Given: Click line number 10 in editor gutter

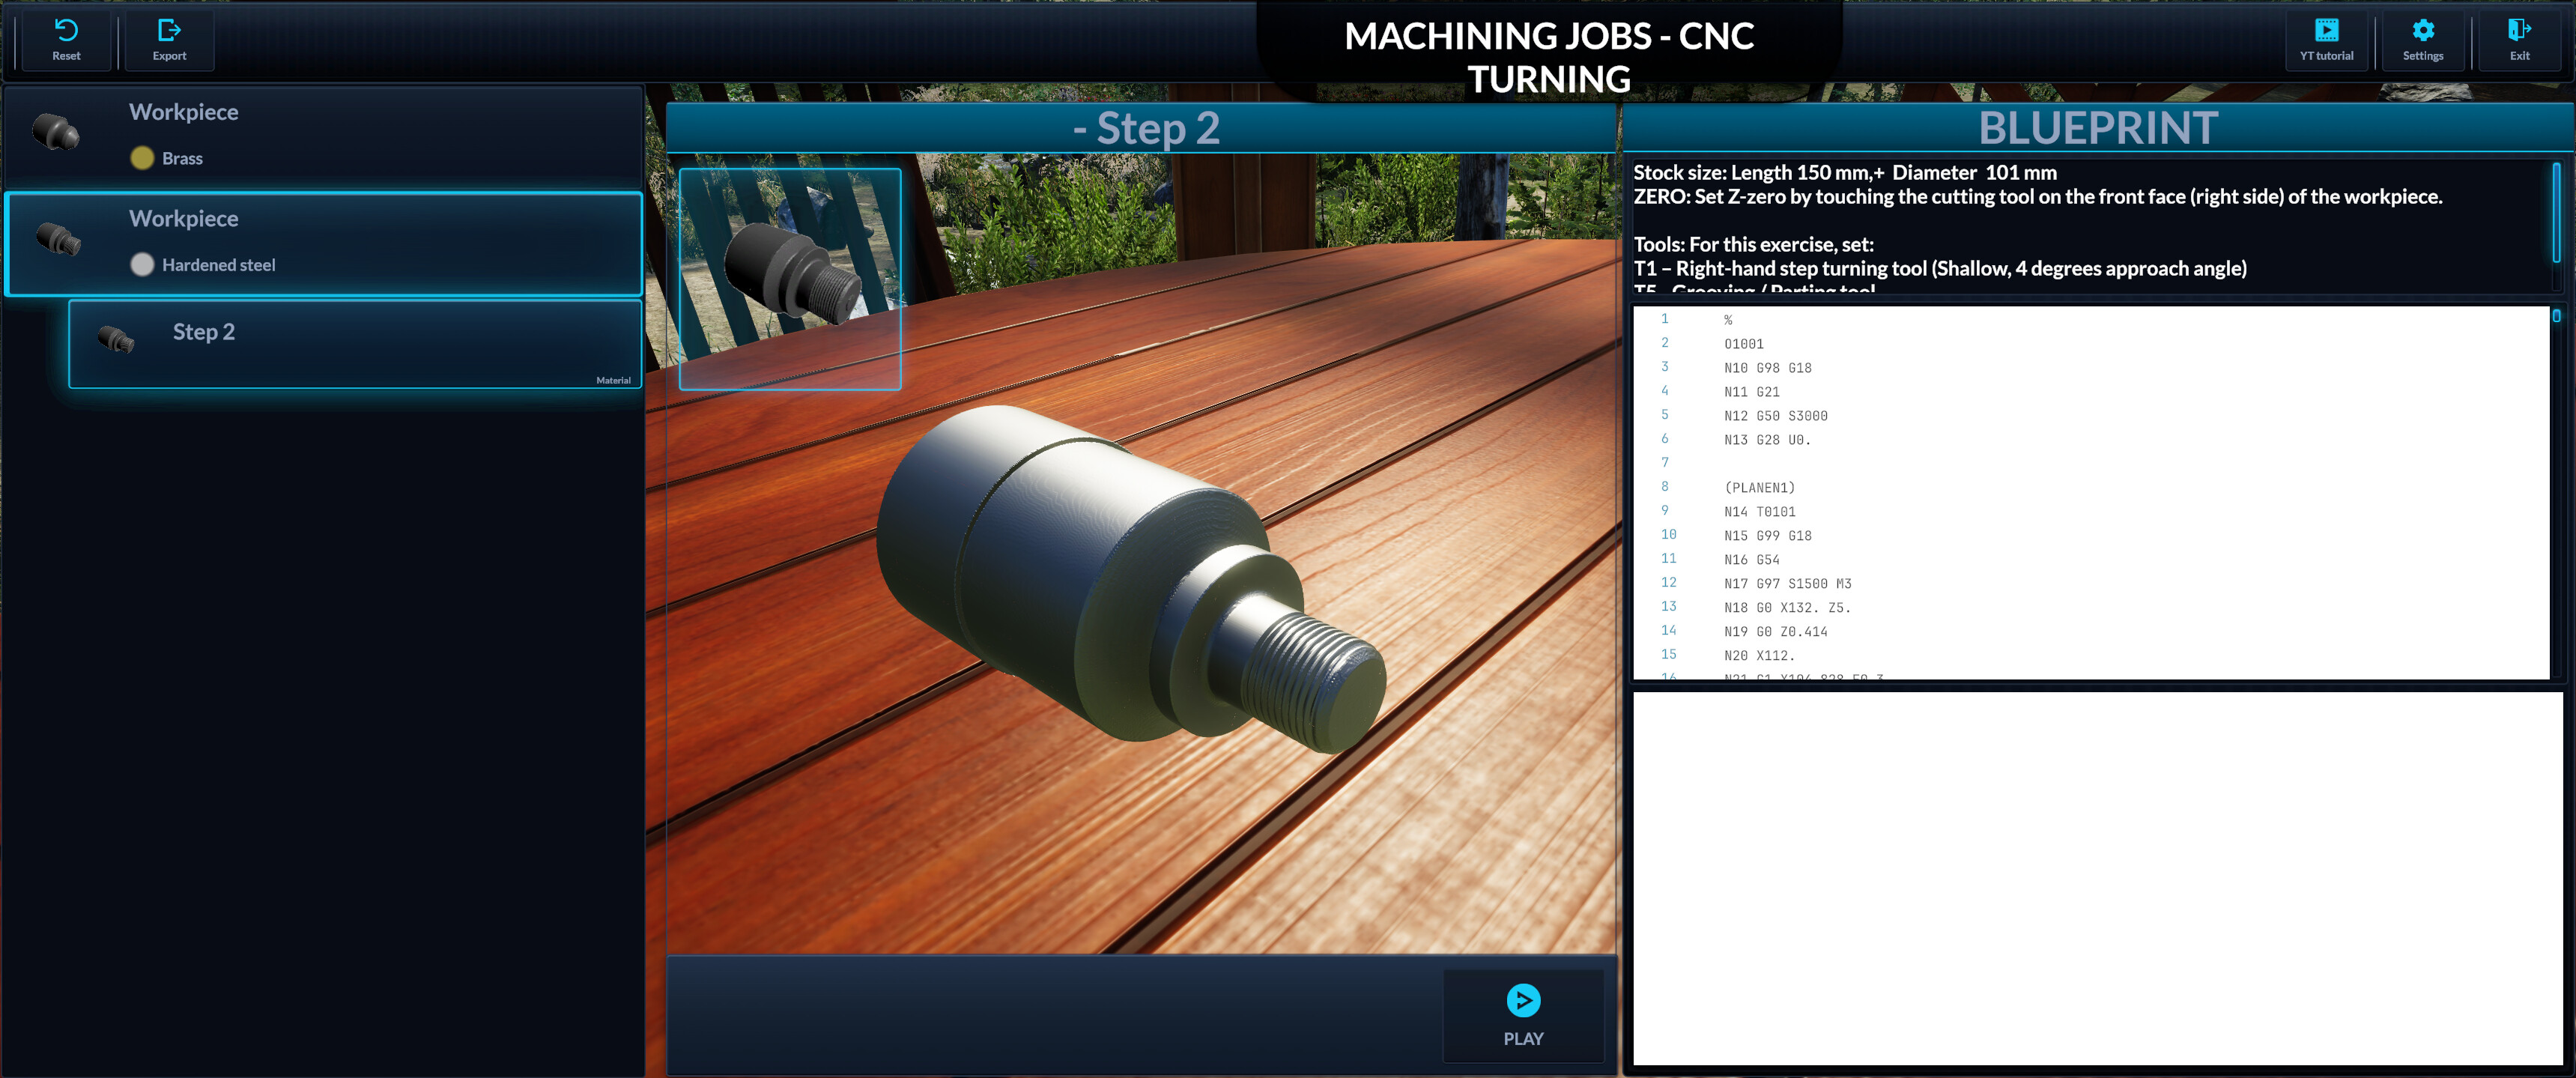Looking at the screenshot, I should point(1668,534).
